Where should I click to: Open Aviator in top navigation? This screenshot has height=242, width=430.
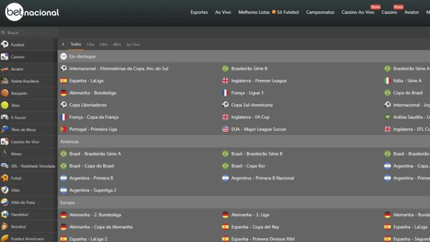[x=412, y=12]
